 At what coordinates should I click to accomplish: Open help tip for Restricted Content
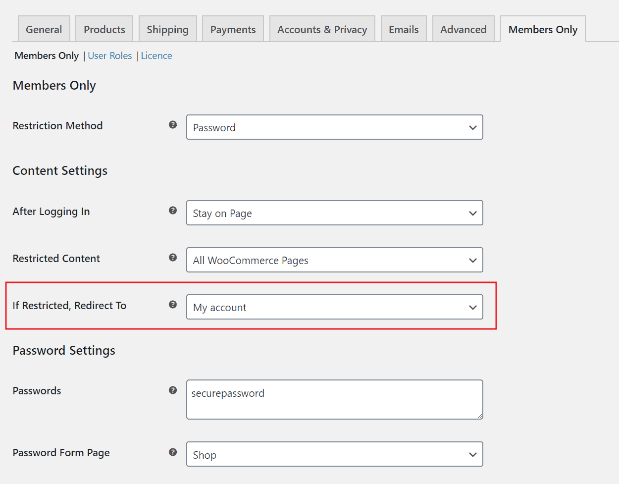[173, 258]
